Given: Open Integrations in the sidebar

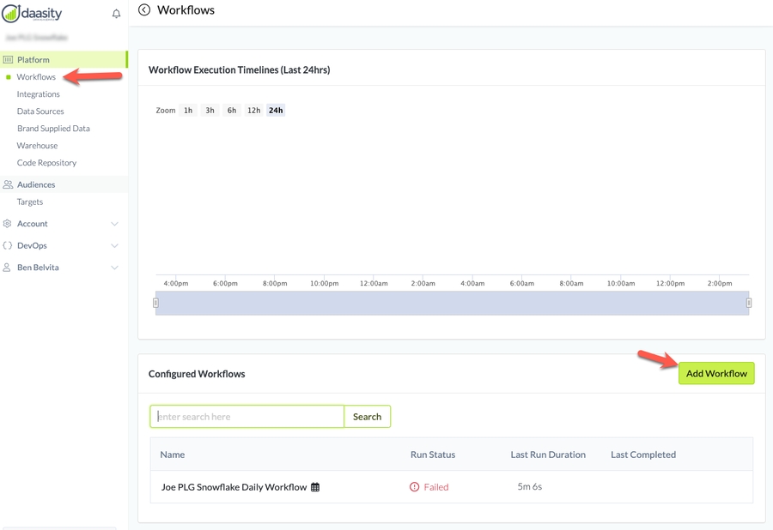Looking at the screenshot, I should point(39,94).
